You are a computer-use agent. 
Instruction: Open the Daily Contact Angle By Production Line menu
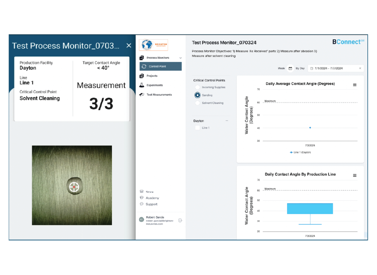click(x=355, y=176)
